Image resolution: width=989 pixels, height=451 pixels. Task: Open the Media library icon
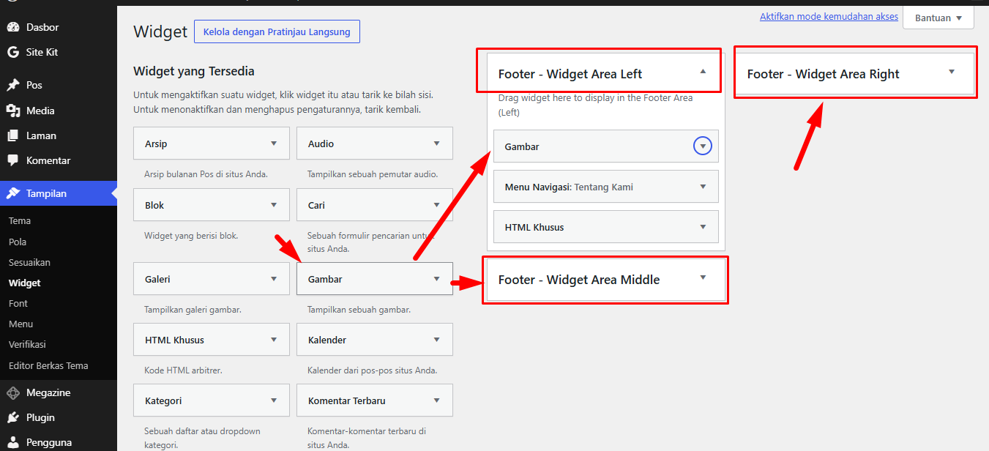pyautogui.click(x=13, y=111)
